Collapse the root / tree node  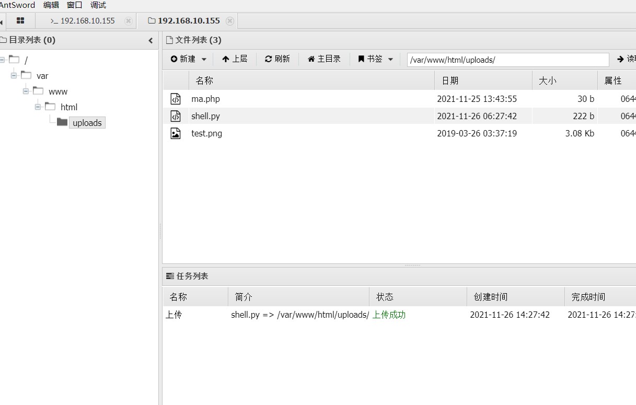click(3, 60)
